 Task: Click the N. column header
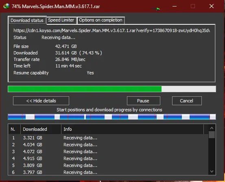tap(14, 129)
